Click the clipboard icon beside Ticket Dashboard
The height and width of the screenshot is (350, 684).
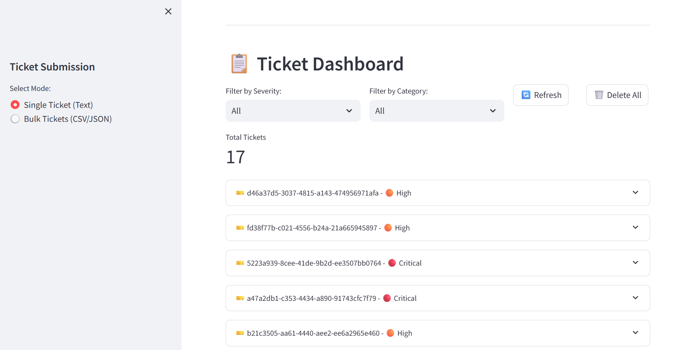coord(239,64)
